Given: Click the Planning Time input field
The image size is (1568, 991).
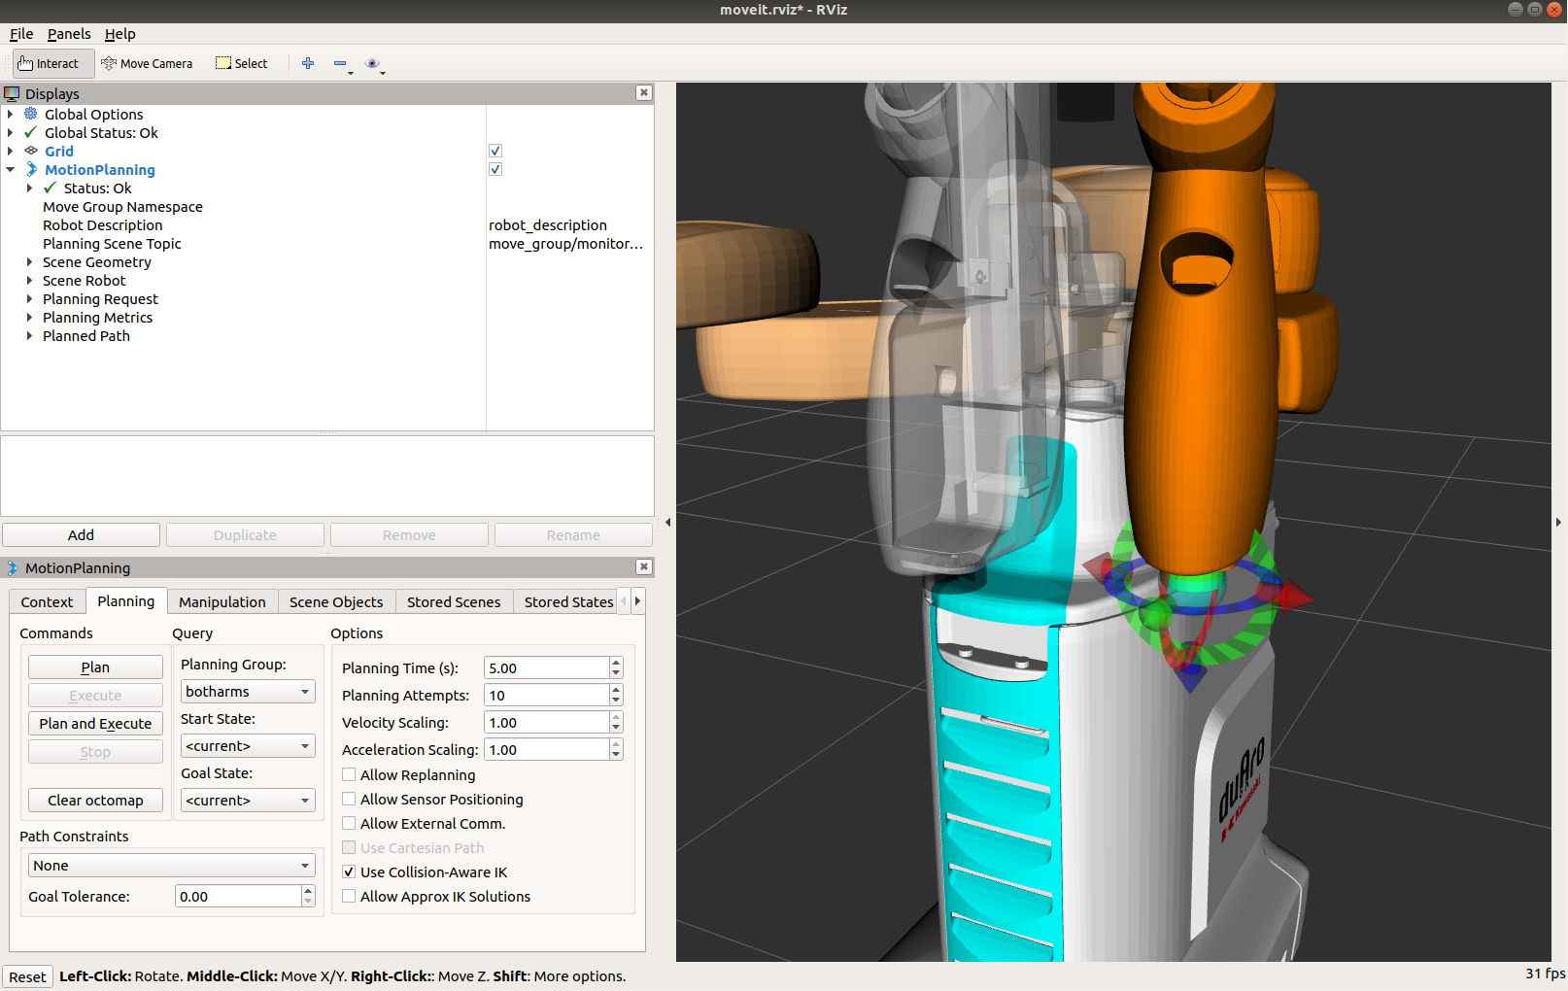Looking at the screenshot, I should (546, 668).
